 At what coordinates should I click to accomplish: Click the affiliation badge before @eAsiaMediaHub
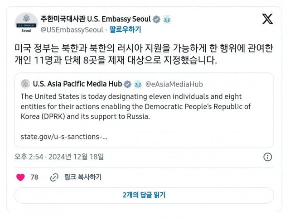click(x=138, y=84)
